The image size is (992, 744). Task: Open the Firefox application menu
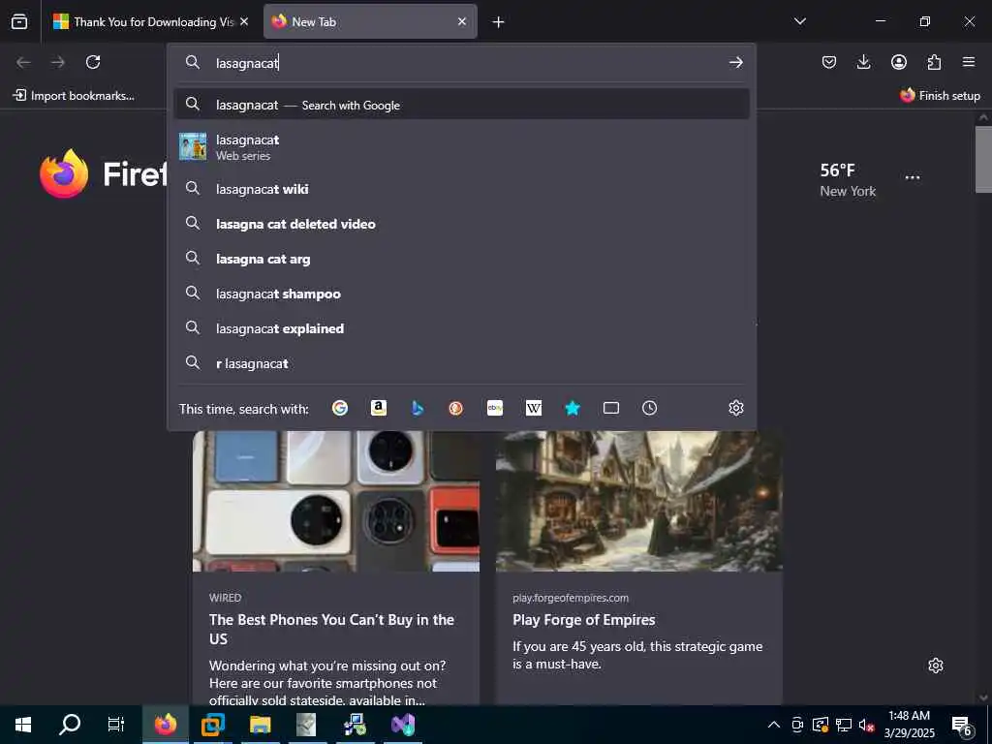coord(969,62)
